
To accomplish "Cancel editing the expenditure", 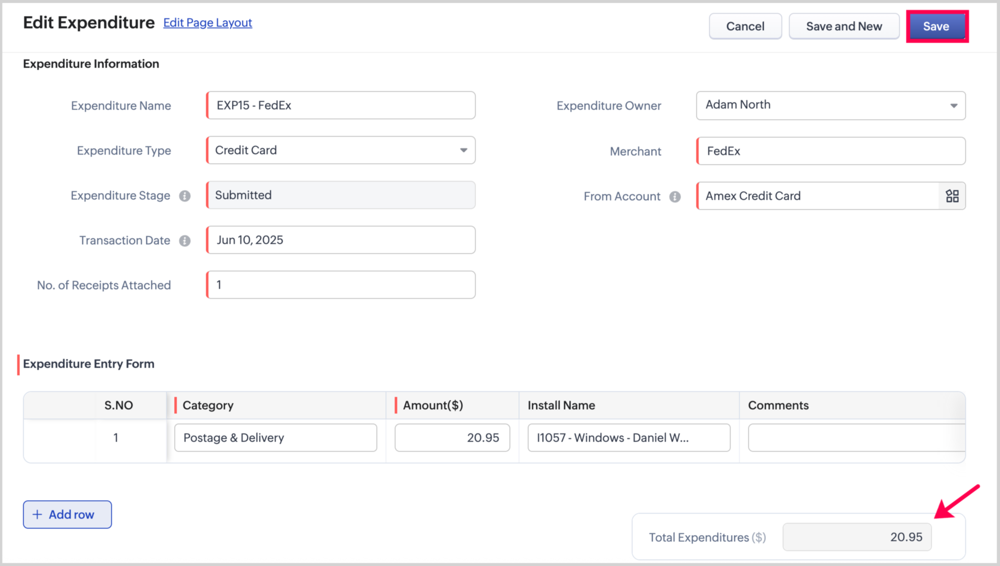I will (x=745, y=26).
